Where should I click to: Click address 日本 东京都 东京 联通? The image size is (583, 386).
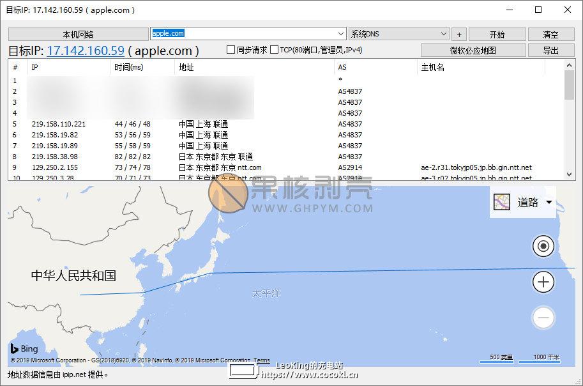[x=216, y=157]
